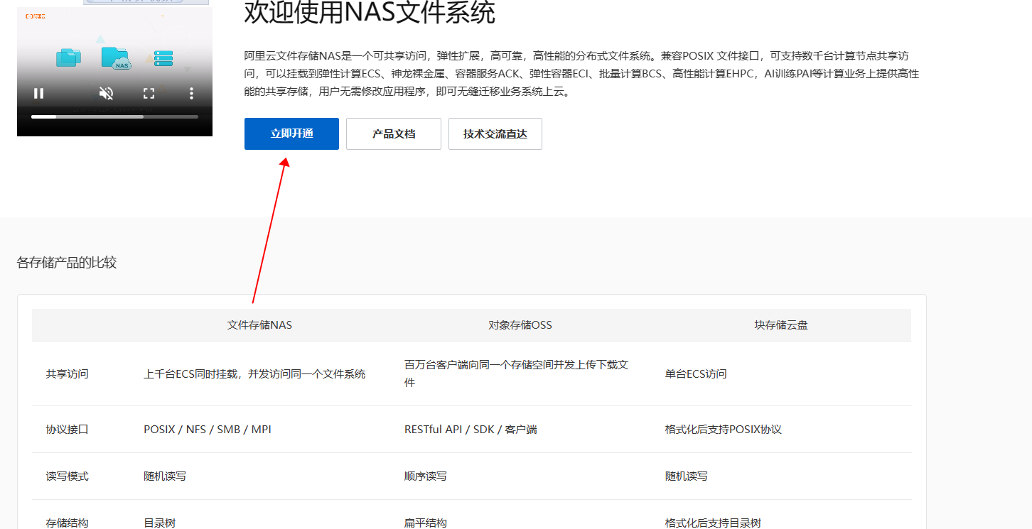Click the 技术交流直达 button
The height and width of the screenshot is (529, 1032).
tap(495, 133)
